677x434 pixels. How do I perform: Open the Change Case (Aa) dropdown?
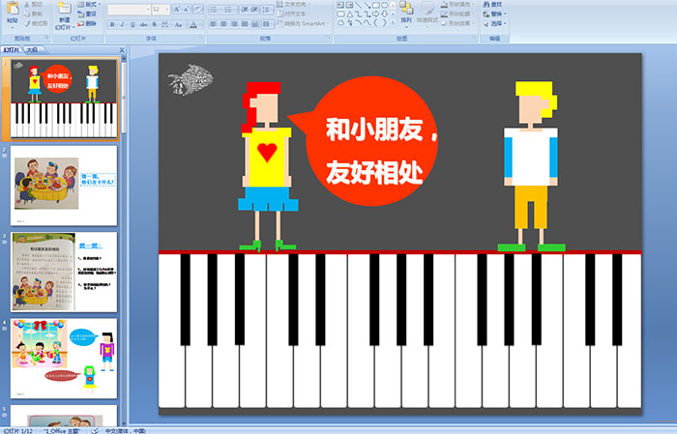[179, 24]
